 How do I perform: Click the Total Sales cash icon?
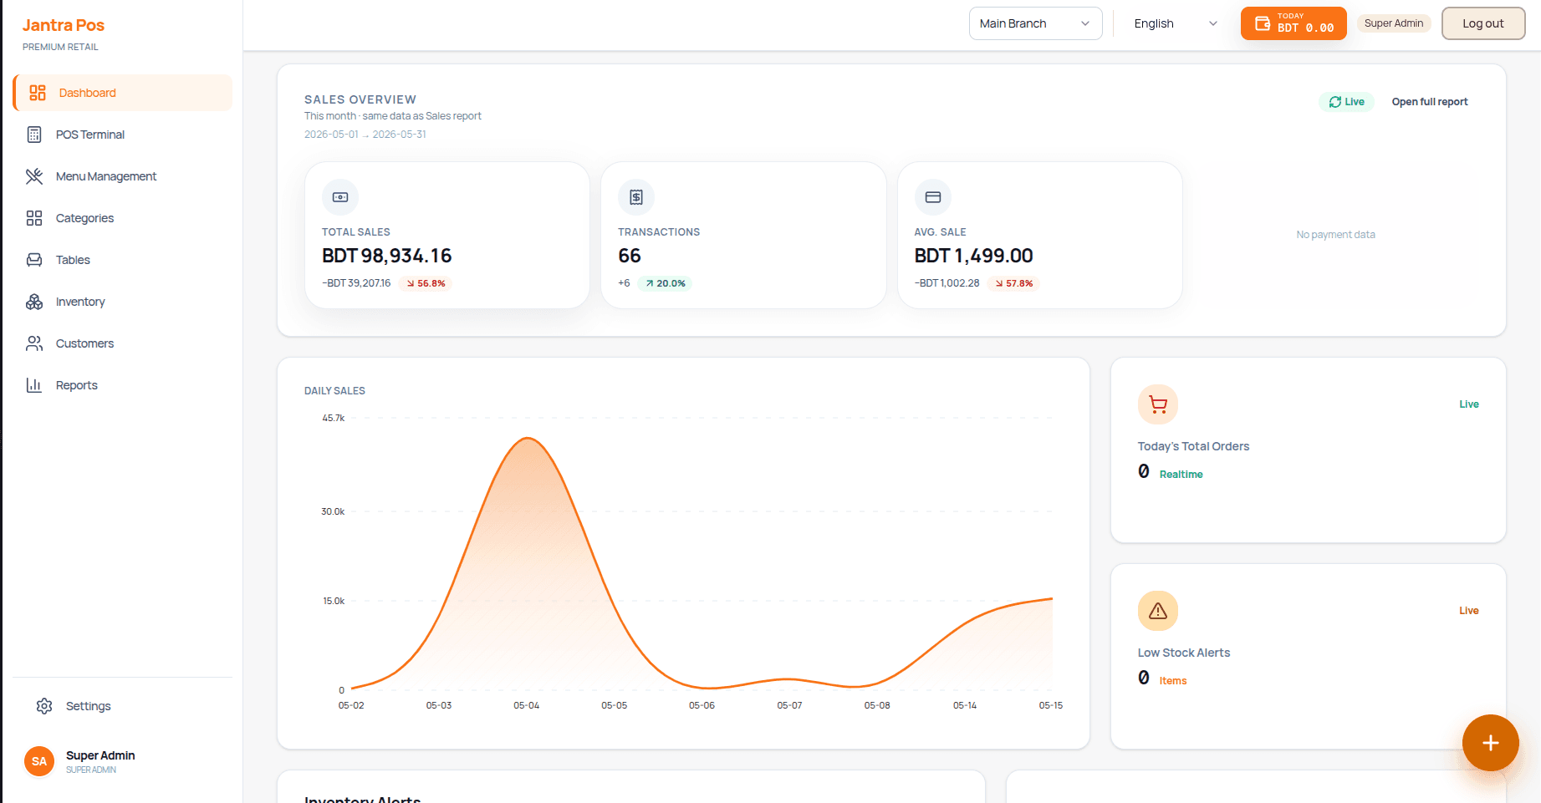click(x=340, y=197)
